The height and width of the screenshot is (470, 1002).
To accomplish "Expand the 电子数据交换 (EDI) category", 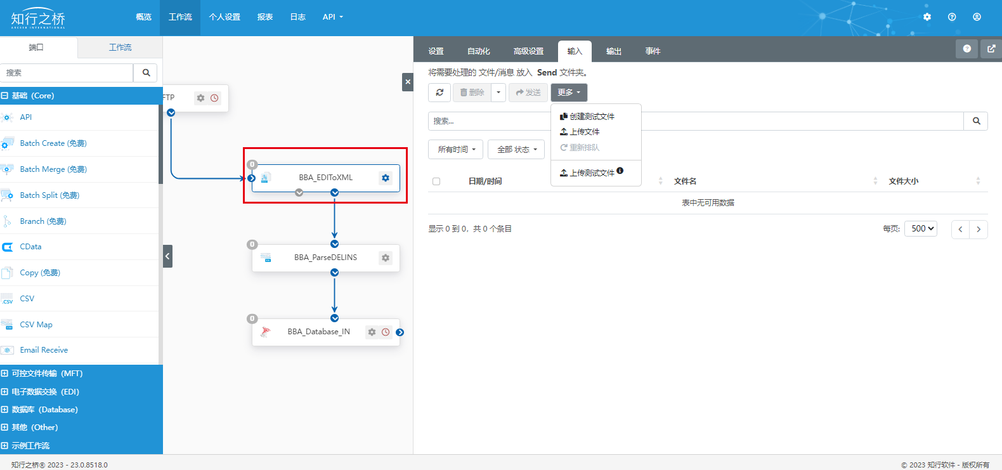I will [5, 392].
